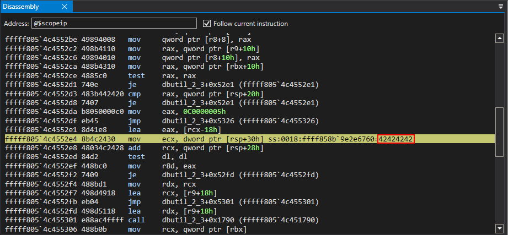The width and height of the screenshot is (508, 235).
Task: Open the window options dropdown arrow
Action: coord(501,7)
